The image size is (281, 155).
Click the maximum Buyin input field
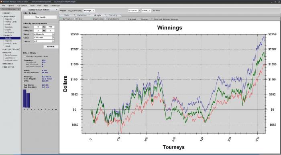click(50, 27)
